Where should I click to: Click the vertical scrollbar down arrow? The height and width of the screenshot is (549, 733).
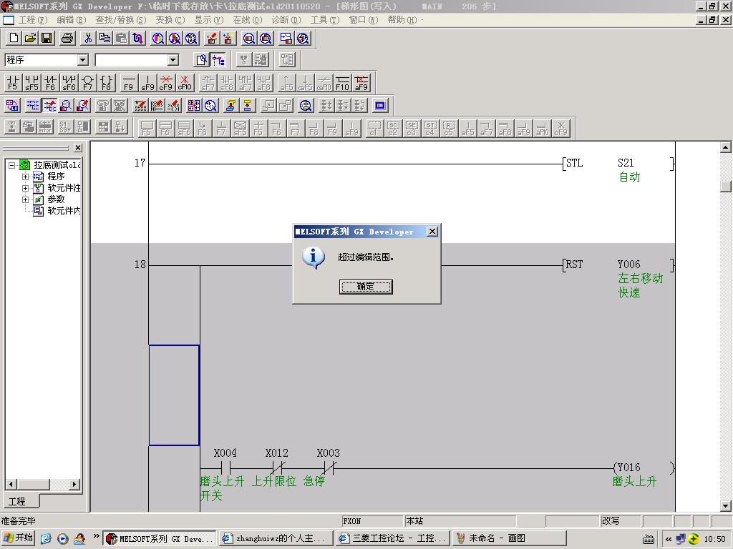[x=726, y=505]
